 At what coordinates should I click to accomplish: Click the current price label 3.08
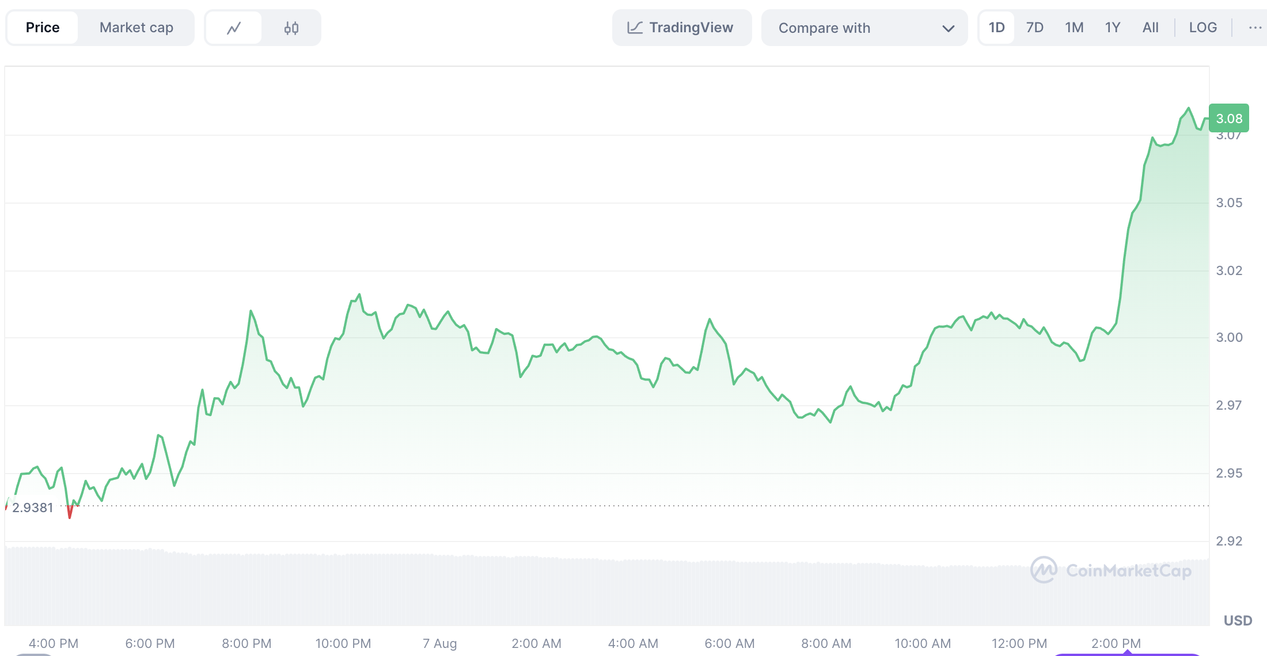(1229, 119)
